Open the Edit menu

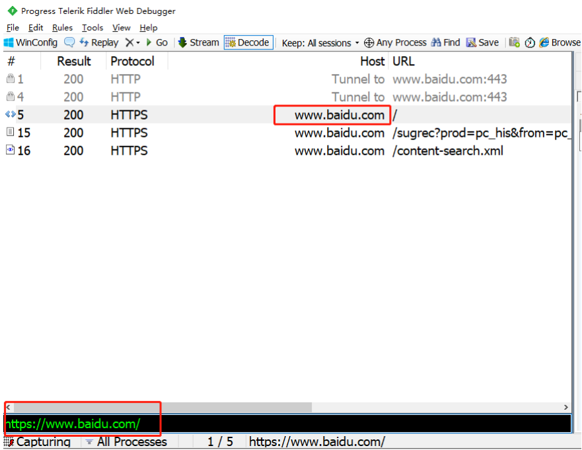36,28
